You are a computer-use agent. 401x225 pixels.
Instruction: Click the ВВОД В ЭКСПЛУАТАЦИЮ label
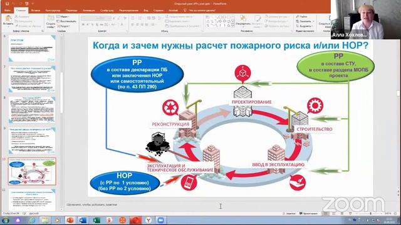[x=278, y=165]
